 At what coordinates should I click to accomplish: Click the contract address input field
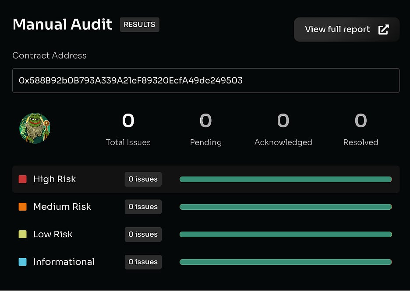pyautogui.click(x=206, y=80)
